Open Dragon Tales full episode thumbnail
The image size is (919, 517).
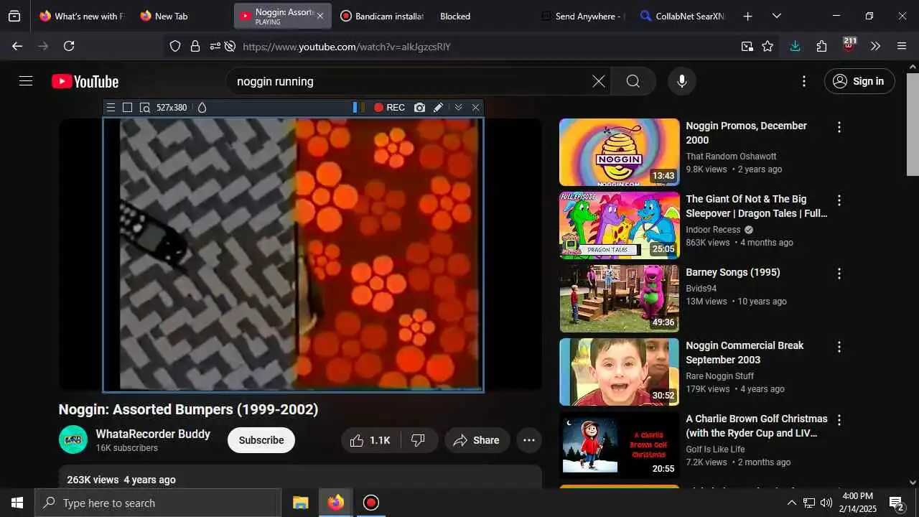(619, 225)
